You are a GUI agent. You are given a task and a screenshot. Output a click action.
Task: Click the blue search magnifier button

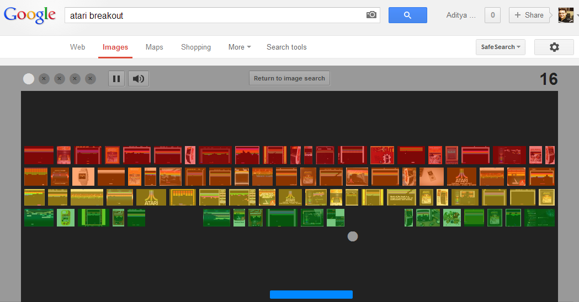coord(408,15)
